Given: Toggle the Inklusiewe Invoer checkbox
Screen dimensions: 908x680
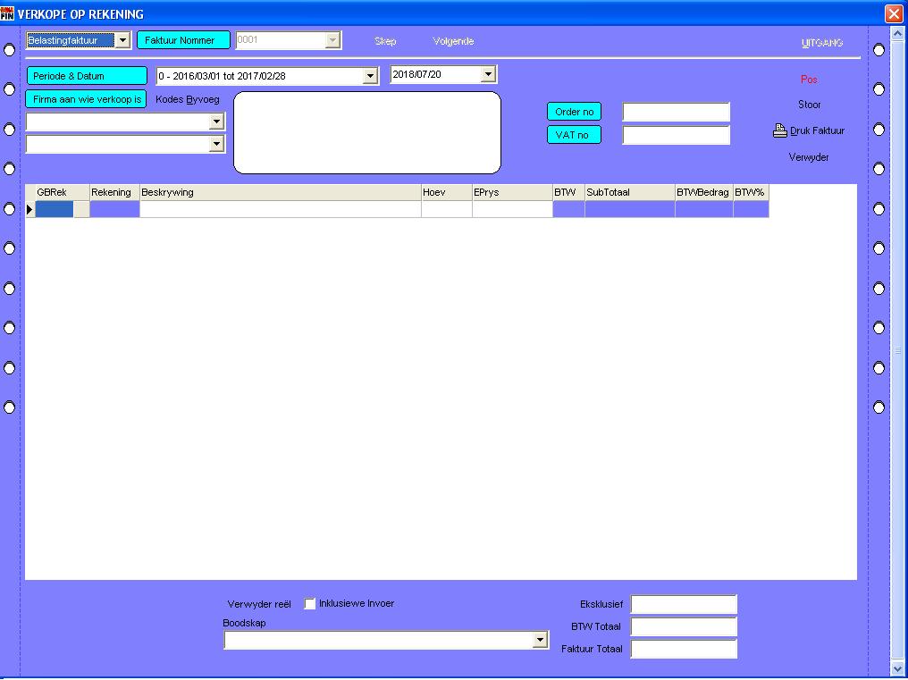Looking at the screenshot, I should pos(310,604).
